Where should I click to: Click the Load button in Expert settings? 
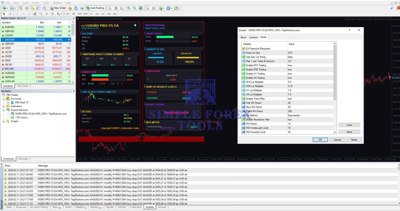click(x=349, y=125)
